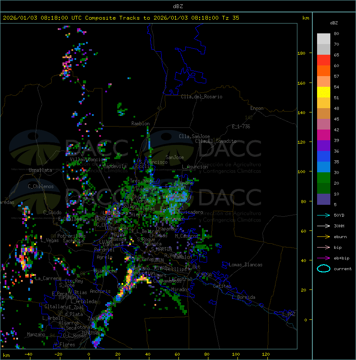Click the 'TUNUYAN' map label
The height and width of the screenshot is (360, 356).
coord(91,333)
